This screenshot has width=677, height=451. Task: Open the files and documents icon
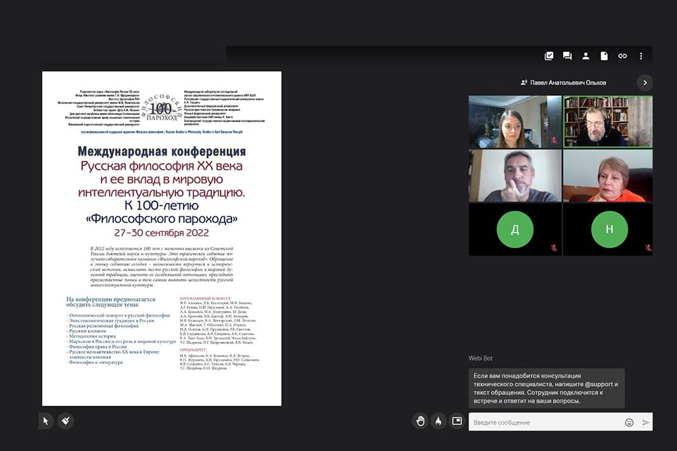(x=604, y=56)
